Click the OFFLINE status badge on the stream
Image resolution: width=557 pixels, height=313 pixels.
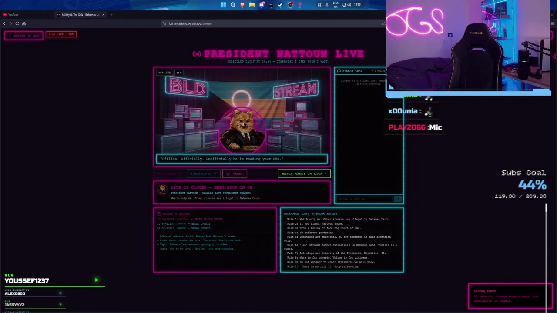(164, 73)
